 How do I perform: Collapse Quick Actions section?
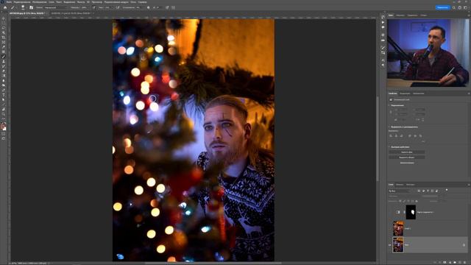click(389, 147)
